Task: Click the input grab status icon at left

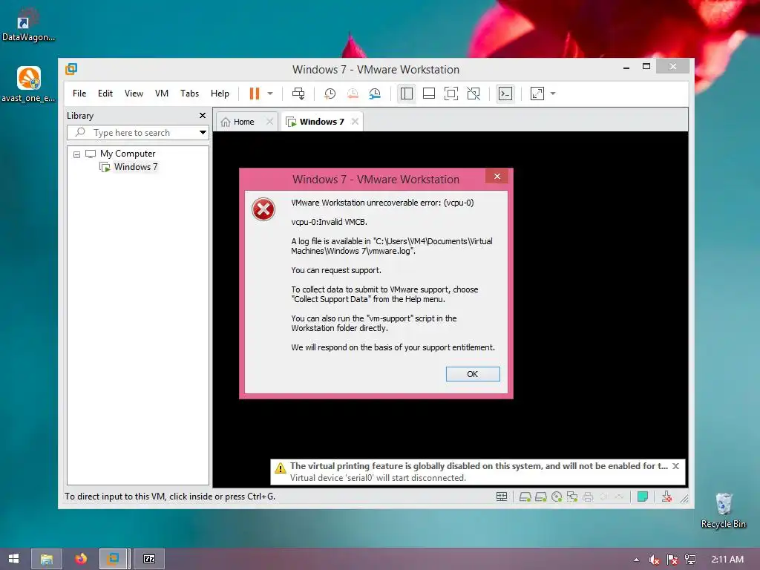Action: point(502,497)
